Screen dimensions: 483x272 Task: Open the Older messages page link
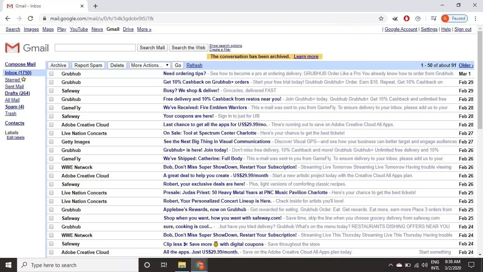click(x=466, y=65)
